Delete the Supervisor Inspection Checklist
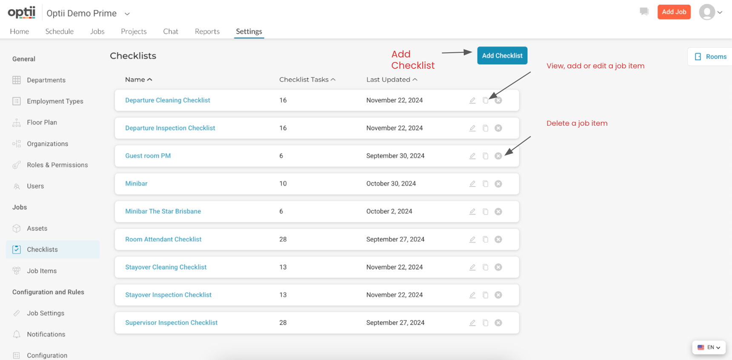The width and height of the screenshot is (732, 360). 498,323
